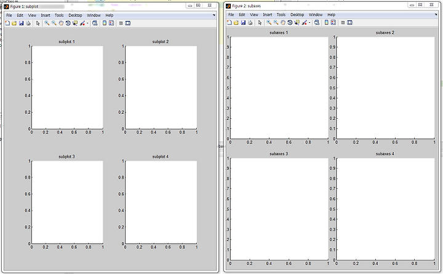Open Edit menu in Figure 1
The image size is (443, 274).
20,15
